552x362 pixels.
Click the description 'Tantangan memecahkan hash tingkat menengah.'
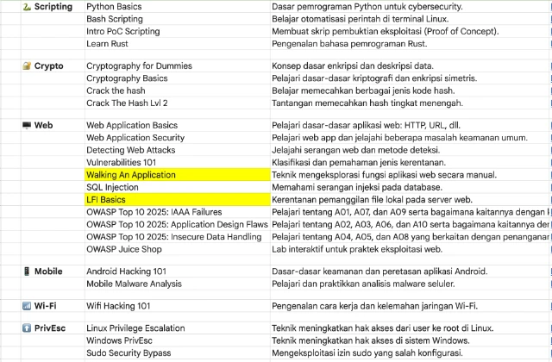pyautogui.click(x=367, y=103)
